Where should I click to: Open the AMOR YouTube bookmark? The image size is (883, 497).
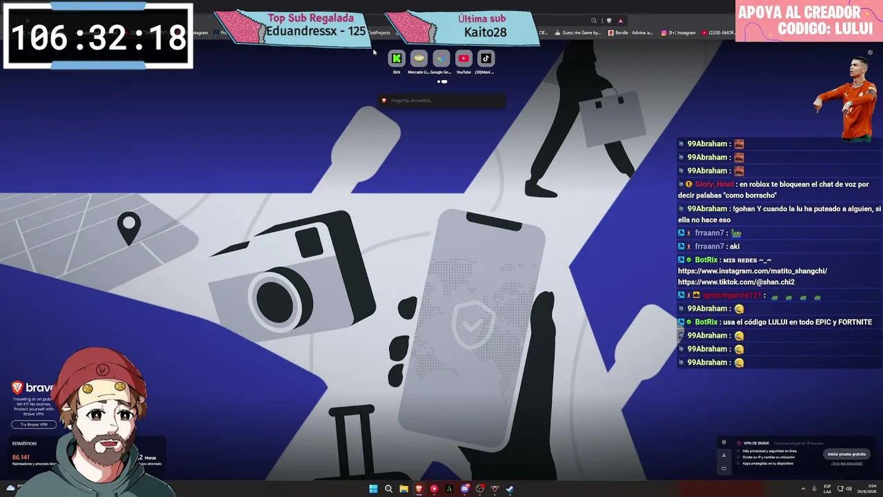(x=718, y=32)
